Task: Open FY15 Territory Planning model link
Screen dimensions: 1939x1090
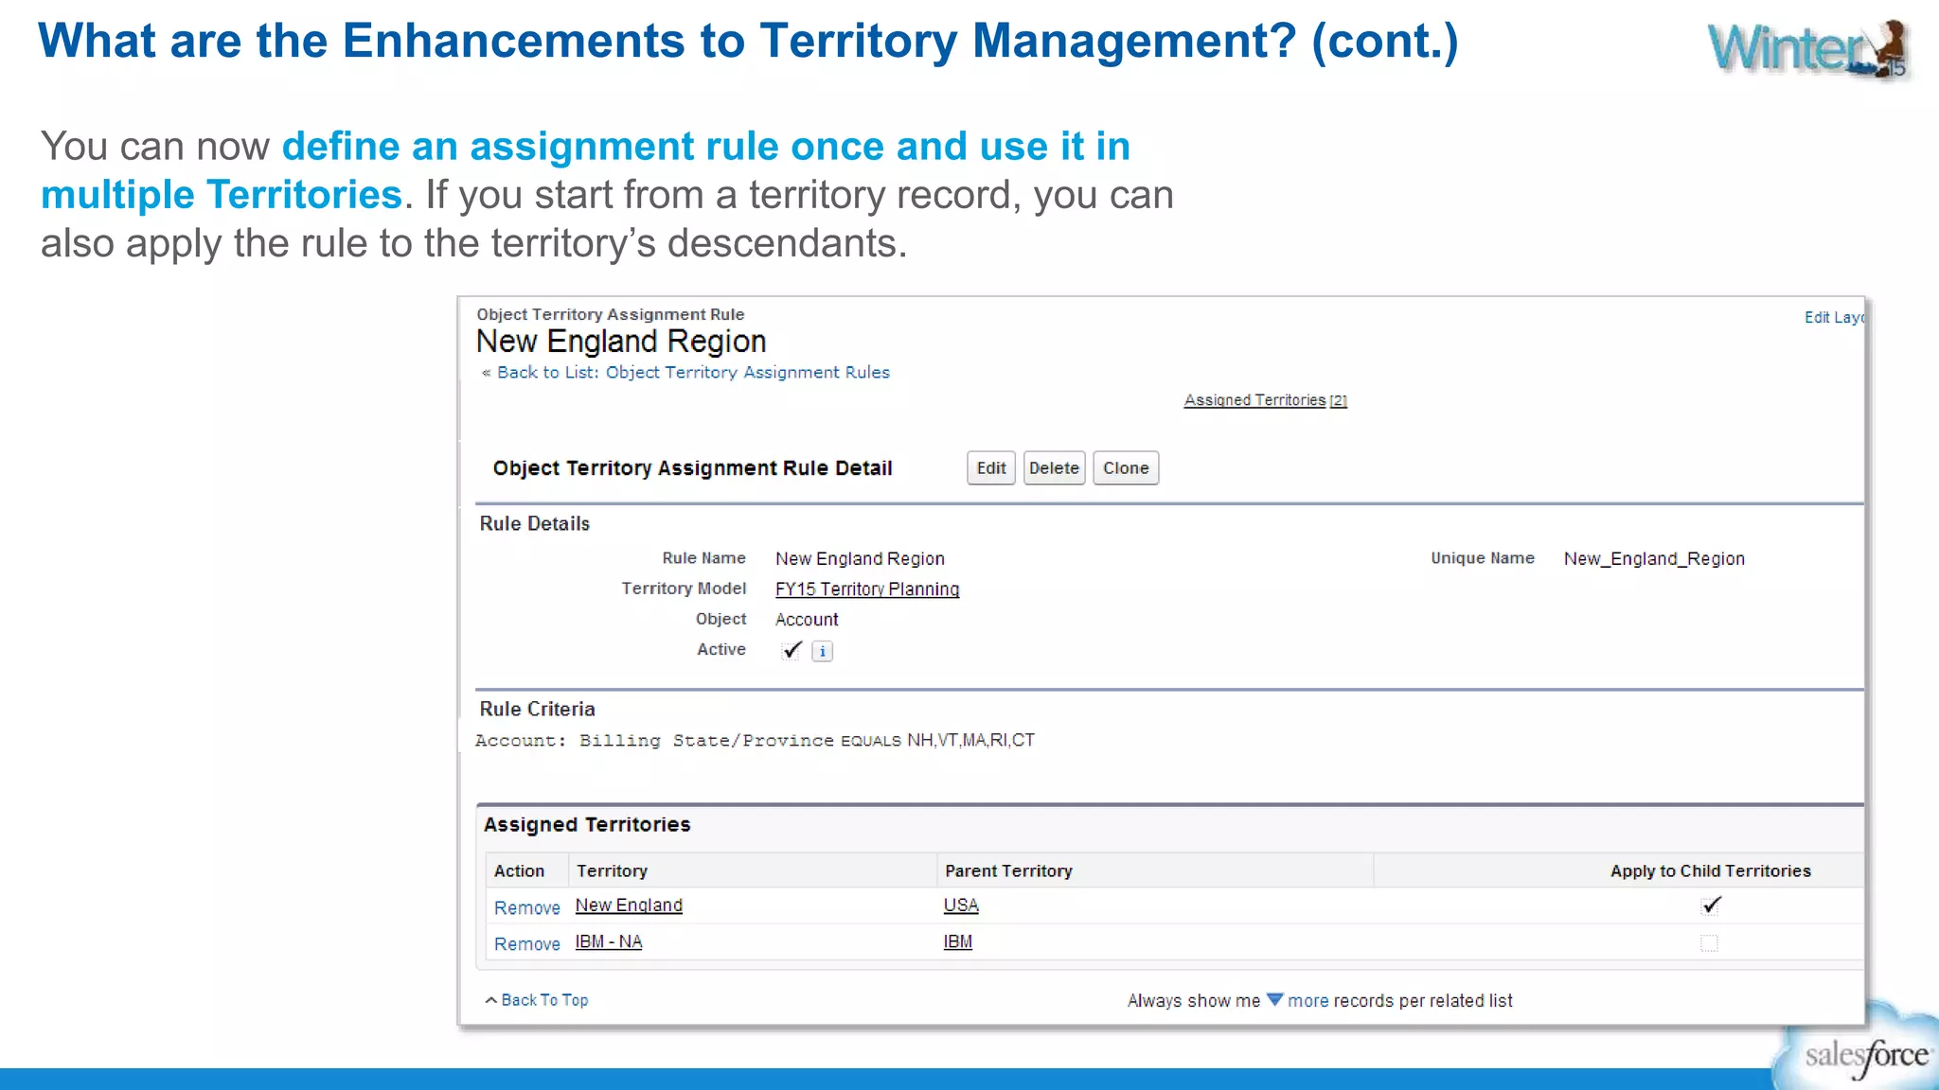Action: 867,589
